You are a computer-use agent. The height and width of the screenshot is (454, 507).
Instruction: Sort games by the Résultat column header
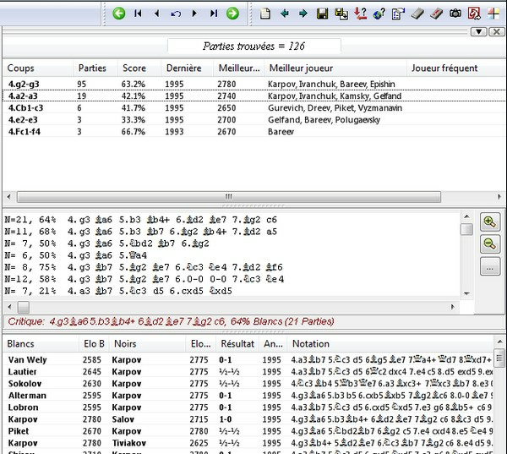pyautogui.click(x=237, y=344)
